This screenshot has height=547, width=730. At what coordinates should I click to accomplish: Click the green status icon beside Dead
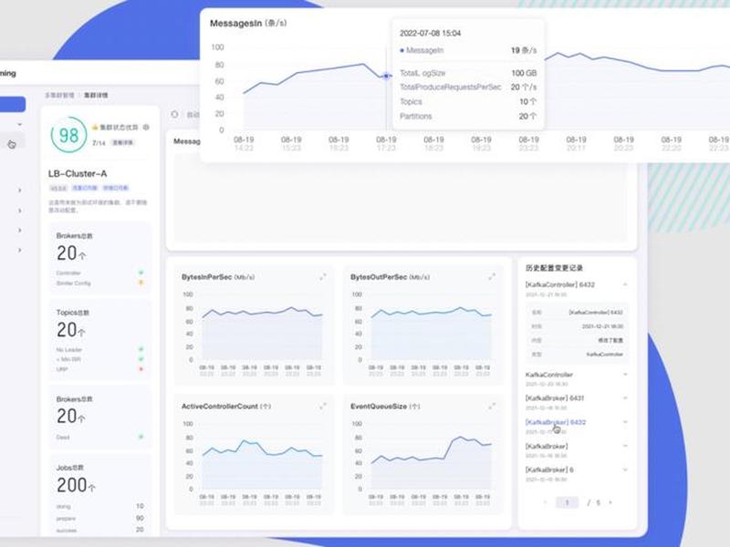pos(141,437)
